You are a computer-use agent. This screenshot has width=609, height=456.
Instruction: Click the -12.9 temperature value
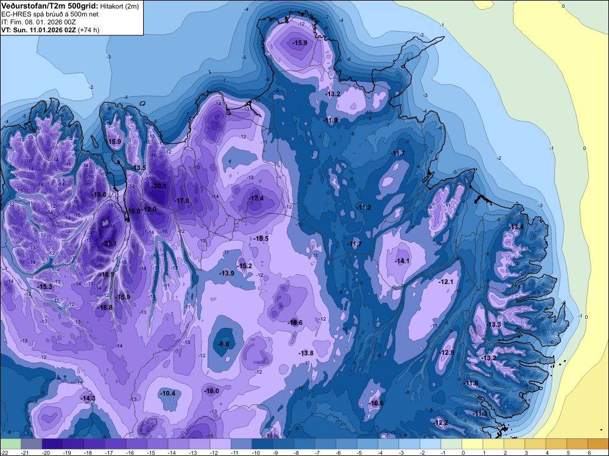pos(446,352)
